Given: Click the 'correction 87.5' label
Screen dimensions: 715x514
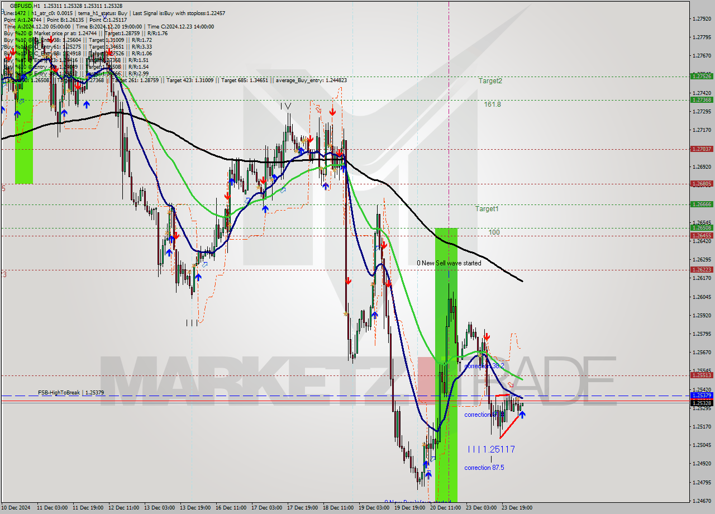Looking at the screenshot, I should click(484, 468).
